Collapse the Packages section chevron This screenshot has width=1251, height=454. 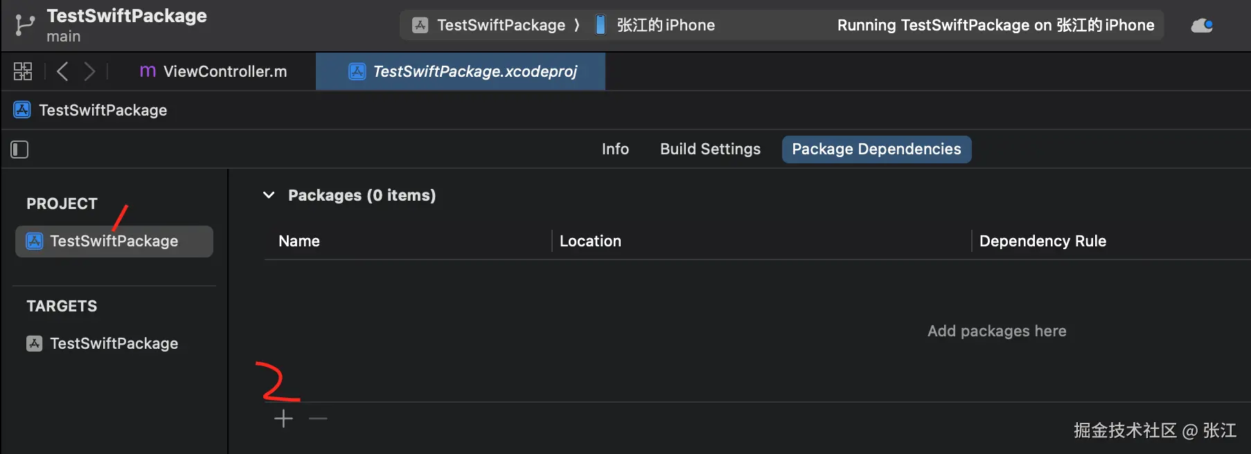(269, 195)
